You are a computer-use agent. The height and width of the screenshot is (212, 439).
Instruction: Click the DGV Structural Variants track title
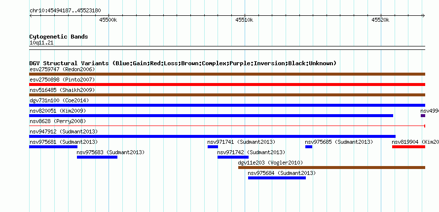[x=183, y=63]
